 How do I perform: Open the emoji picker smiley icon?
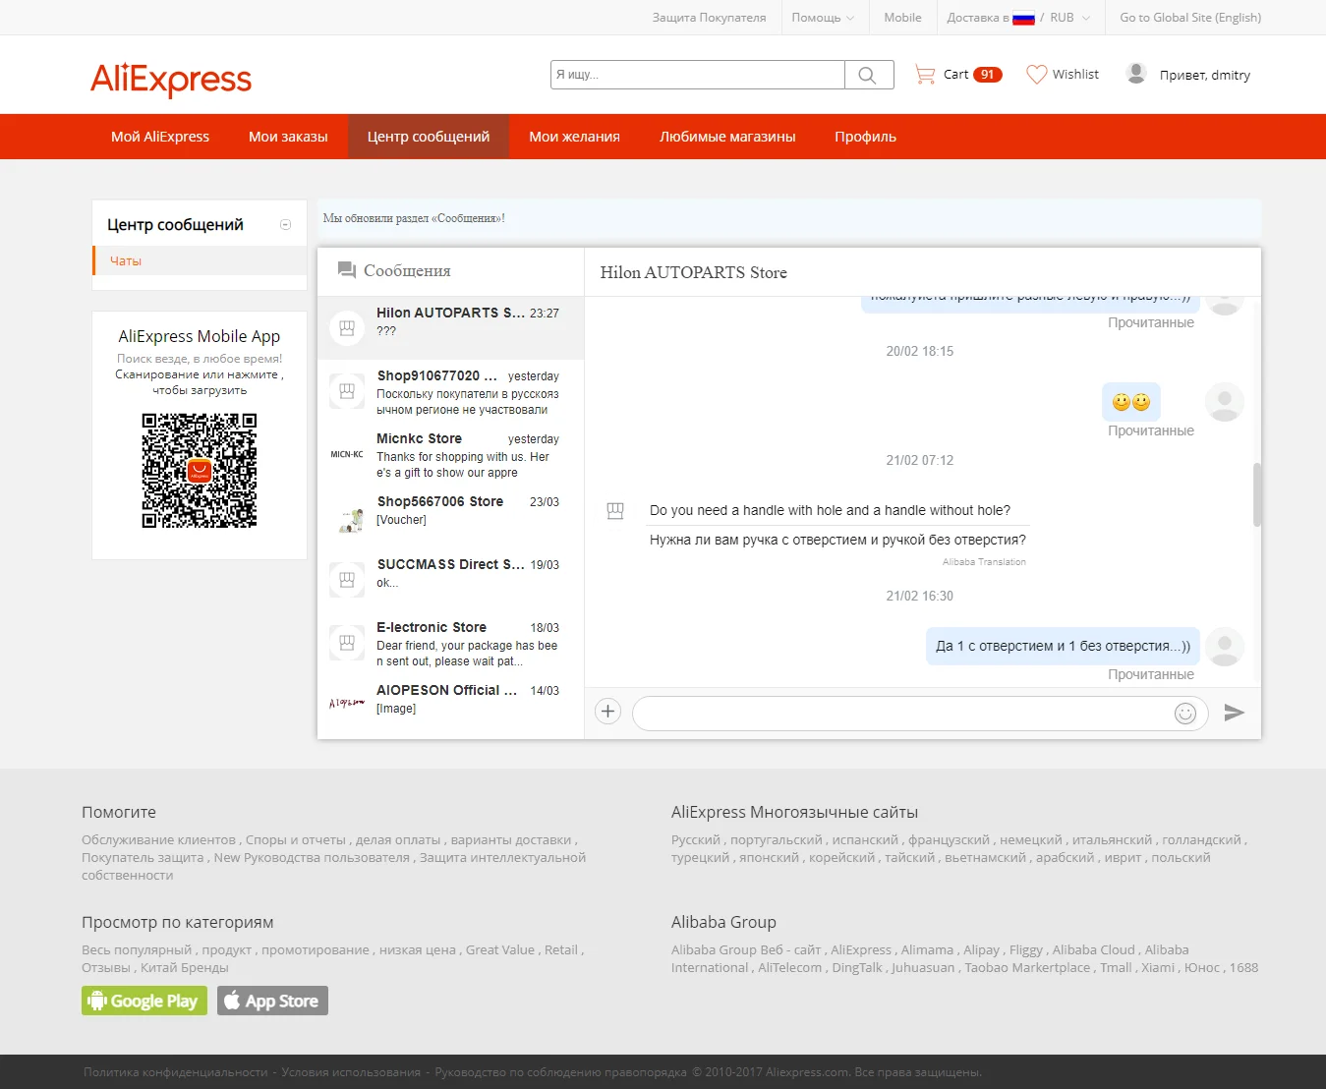point(1185,714)
